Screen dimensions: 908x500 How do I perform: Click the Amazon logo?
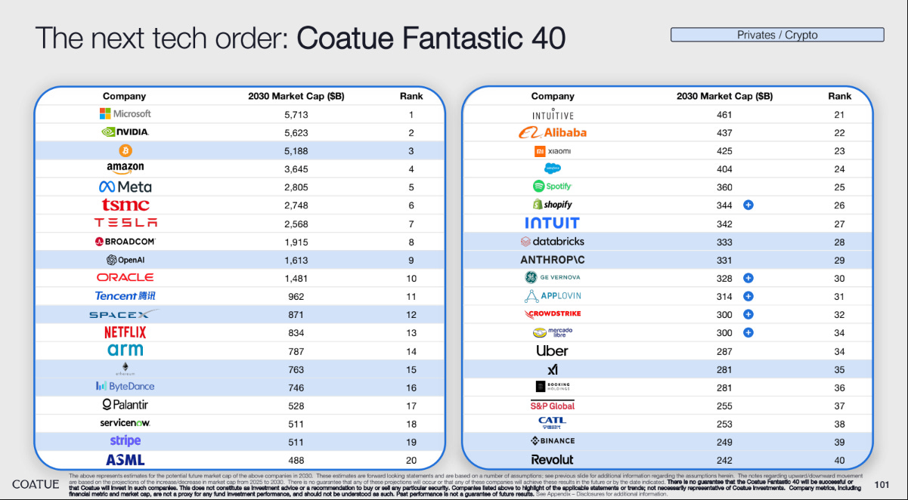[125, 168]
